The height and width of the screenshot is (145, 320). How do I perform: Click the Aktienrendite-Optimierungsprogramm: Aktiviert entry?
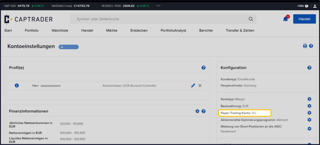coord(254,120)
